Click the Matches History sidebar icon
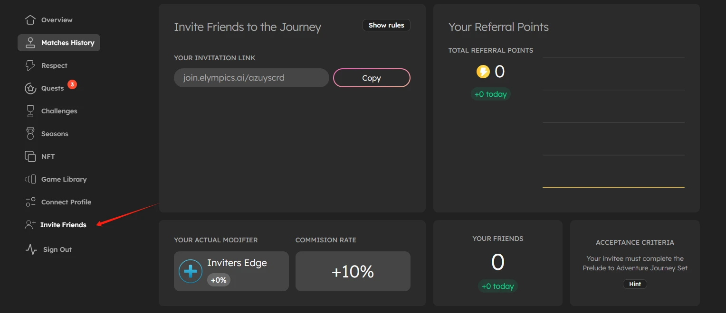Viewport: 726px width, 313px height. pos(30,42)
